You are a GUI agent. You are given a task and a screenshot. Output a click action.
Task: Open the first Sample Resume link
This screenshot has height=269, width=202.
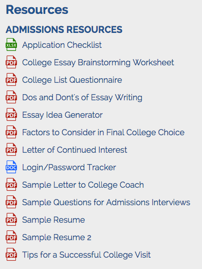53,220
